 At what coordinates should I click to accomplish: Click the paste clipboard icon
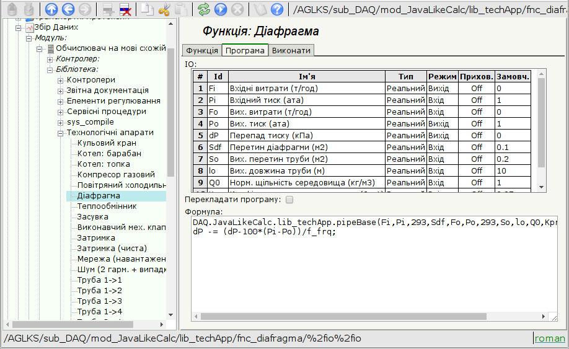click(x=181, y=9)
